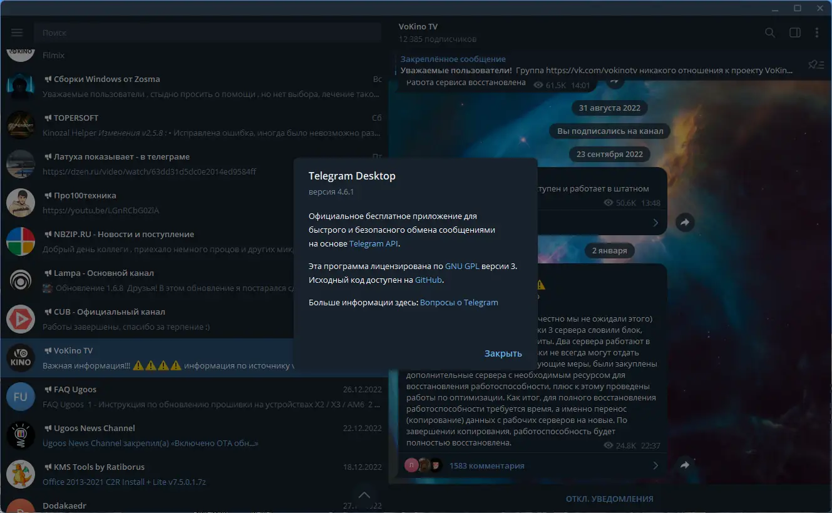
Task: Expand comments arrow on 23 сентября post
Action: pos(655,223)
